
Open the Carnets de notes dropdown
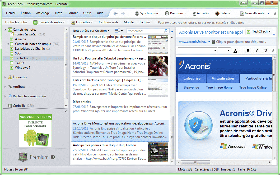pos(49,22)
